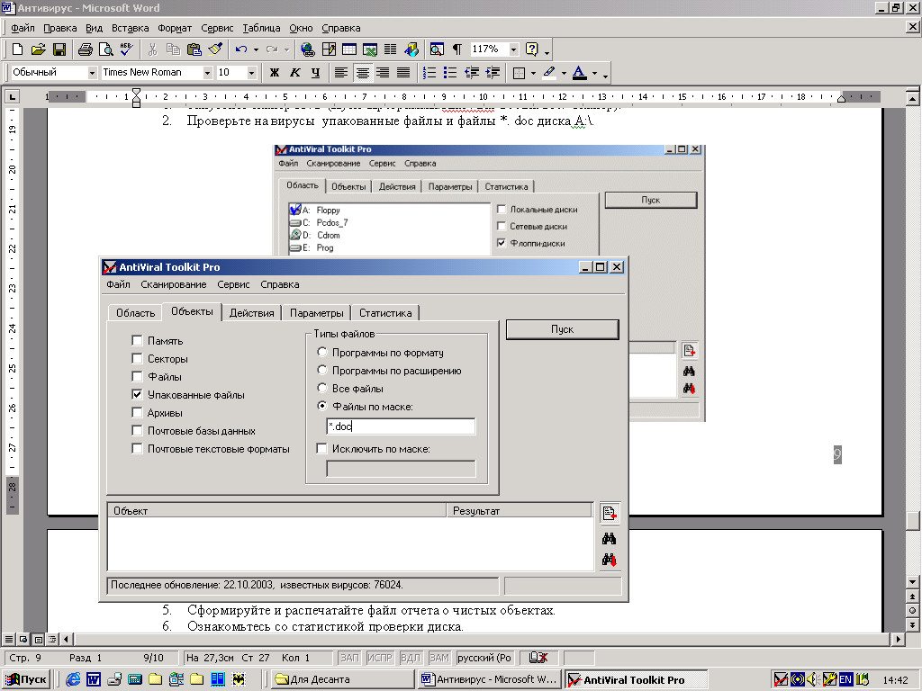Image resolution: width=922 pixels, height=691 pixels.
Task: Open the zoom dropdown showing 117%
Action: pyautogui.click(x=514, y=49)
